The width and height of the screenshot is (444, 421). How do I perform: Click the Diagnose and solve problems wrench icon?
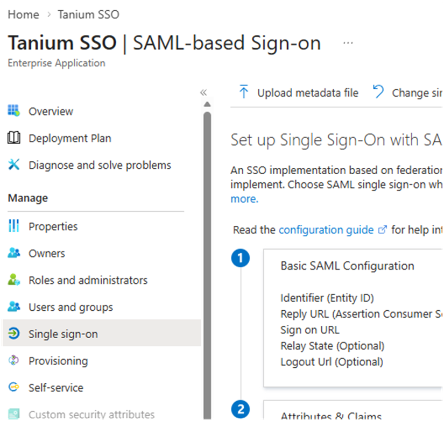tap(14, 165)
